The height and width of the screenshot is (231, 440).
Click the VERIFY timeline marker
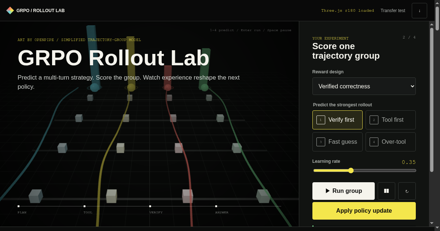150,206
